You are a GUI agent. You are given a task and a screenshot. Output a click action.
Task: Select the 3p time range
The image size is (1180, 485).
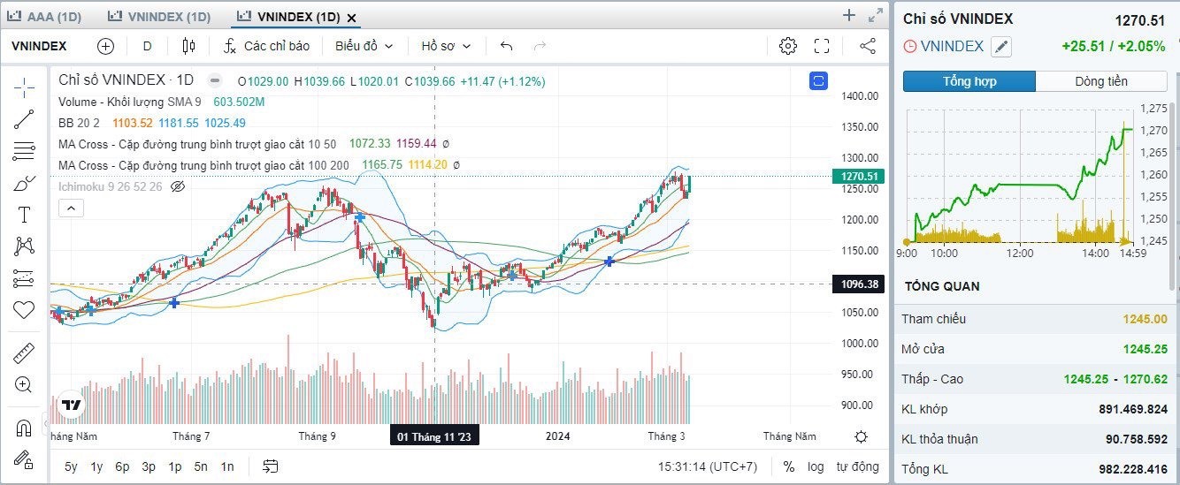[149, 466]
